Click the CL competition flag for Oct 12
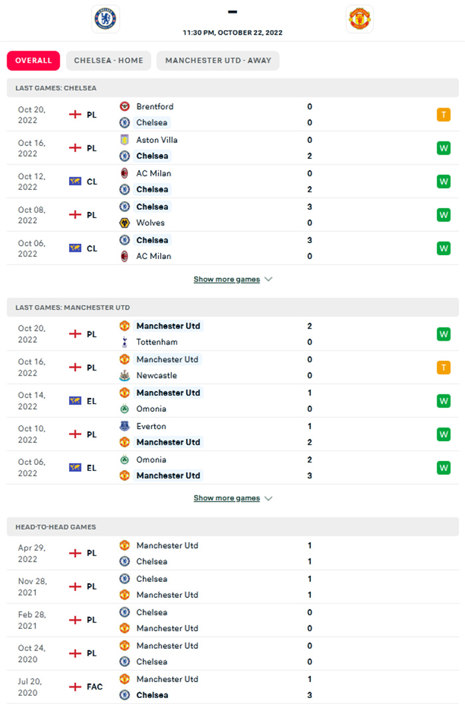Image resolution: width=465 pixels, height=704 pixels. [x=75, y=181]
